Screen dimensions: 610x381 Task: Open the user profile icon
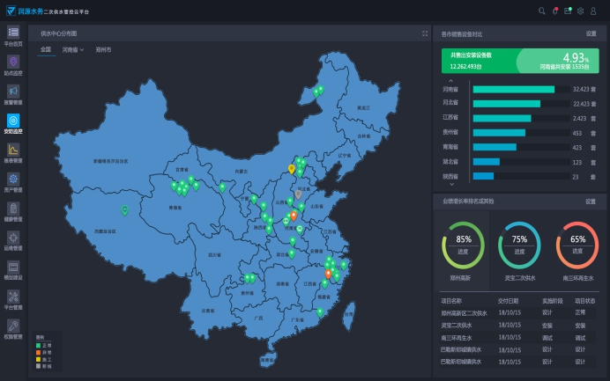click(593, 11)
